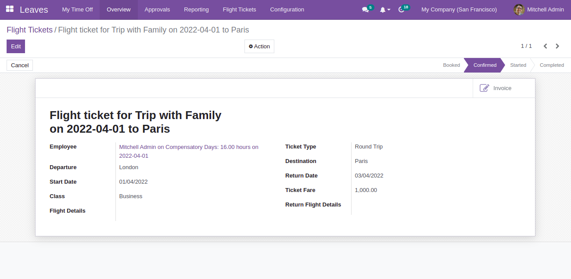Advance to the Started stage in status bar
Screen dimensions: 571x279
click(518, 65)
